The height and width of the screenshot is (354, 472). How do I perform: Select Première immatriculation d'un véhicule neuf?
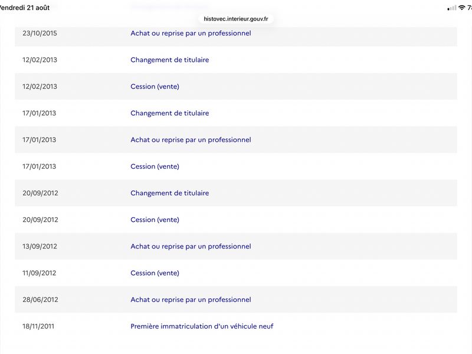[x=202, y=326]
